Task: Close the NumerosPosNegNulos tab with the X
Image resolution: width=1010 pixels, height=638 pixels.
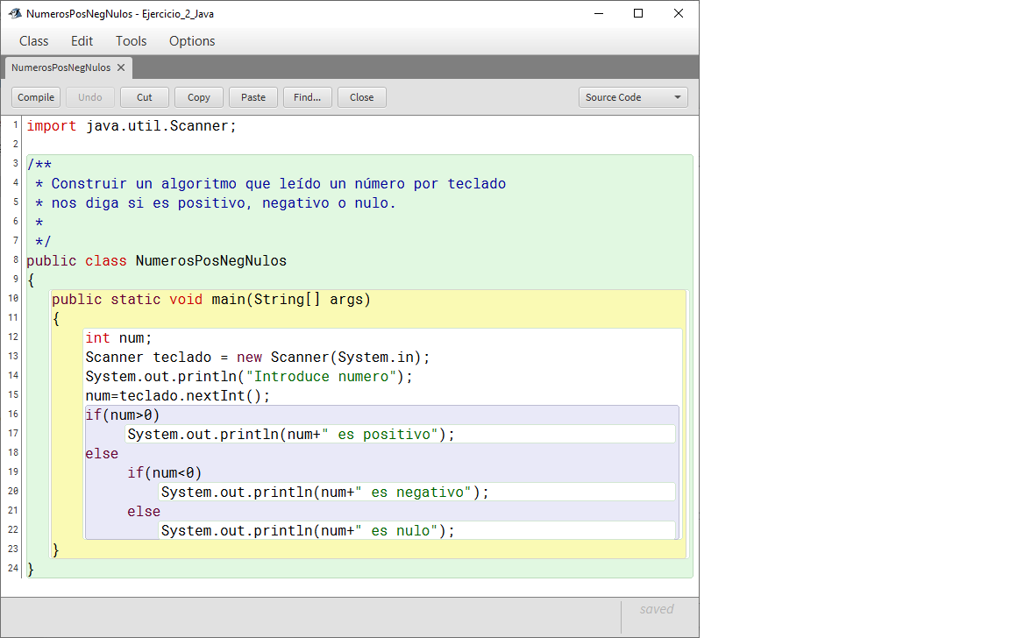Action: coord(121,67)
